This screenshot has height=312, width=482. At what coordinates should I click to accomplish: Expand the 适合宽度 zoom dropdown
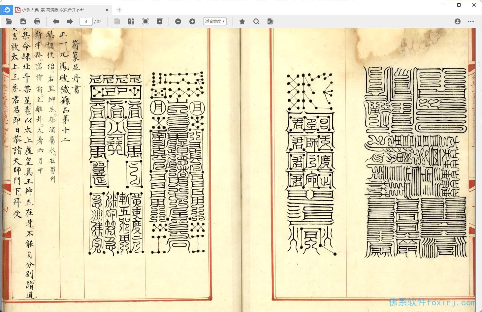215,21
